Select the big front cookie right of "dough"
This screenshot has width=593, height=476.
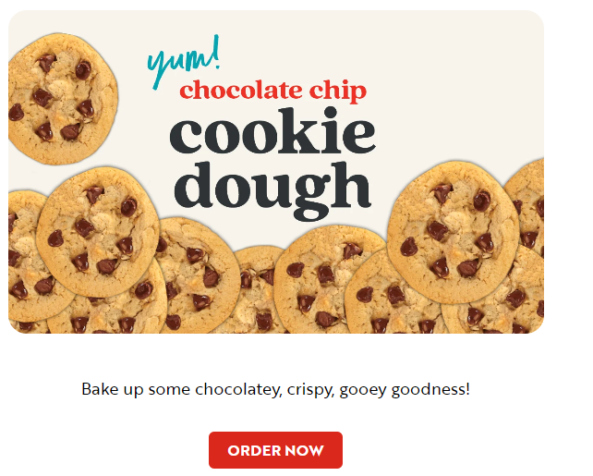click(x=453, y=232)
